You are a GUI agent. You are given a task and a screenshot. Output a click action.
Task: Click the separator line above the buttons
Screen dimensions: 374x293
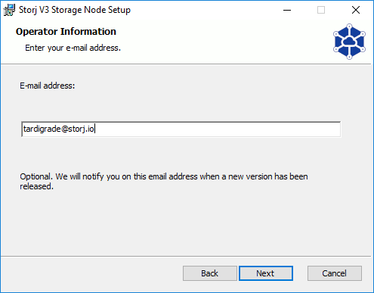coord(186,257)
